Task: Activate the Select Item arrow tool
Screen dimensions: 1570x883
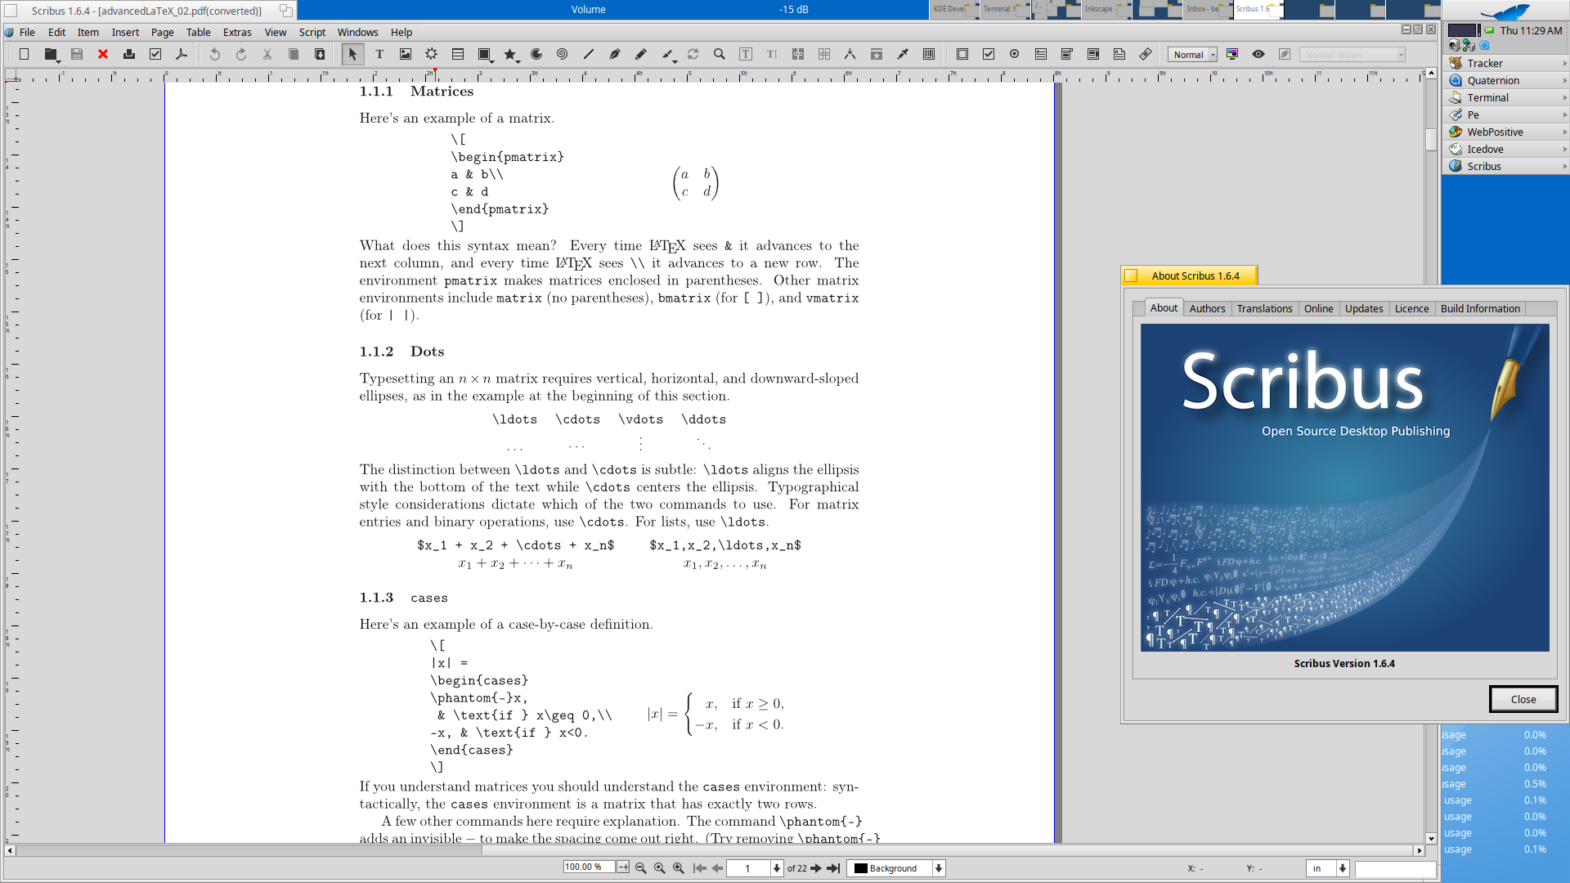Action: click(x=352, y=54)
